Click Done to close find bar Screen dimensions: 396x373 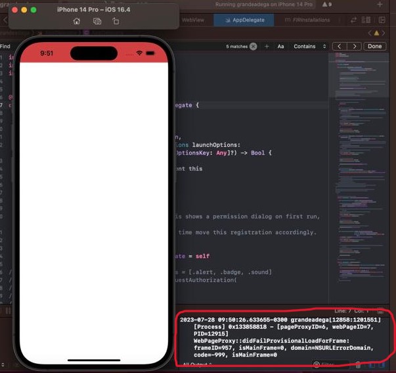coord(374,47)
